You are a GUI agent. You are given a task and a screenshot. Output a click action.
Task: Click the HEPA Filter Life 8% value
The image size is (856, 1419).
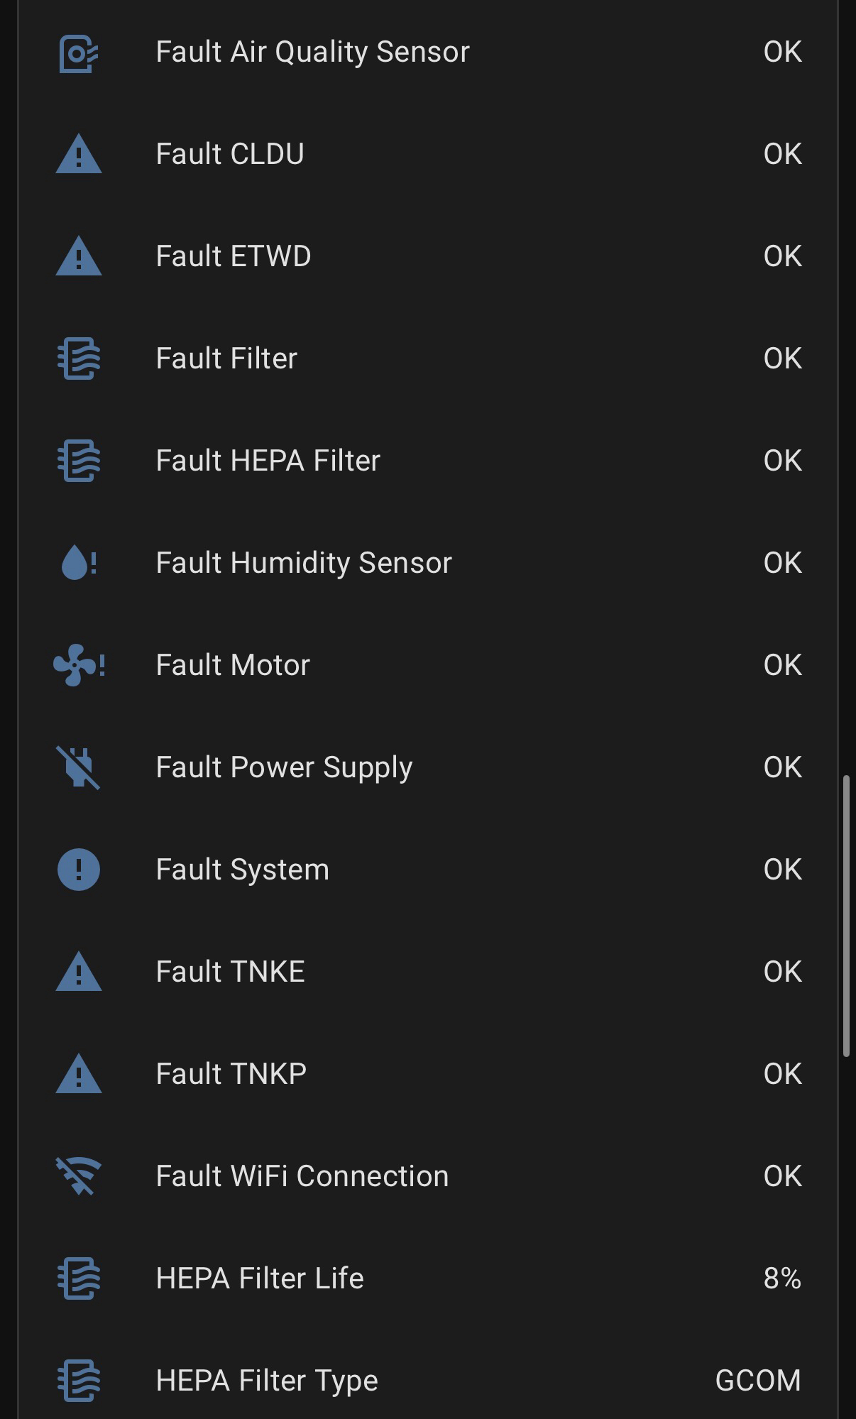[x=782, y=1278]
